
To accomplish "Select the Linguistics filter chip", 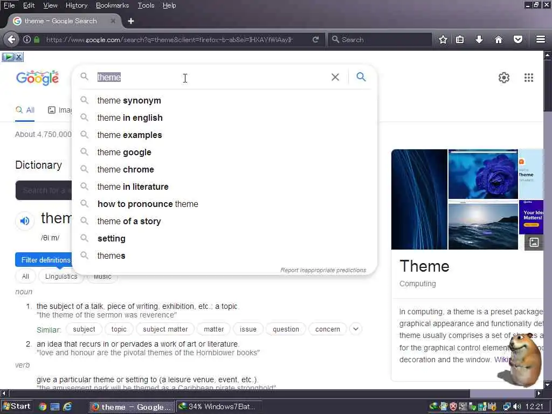I will pos(61,277).
